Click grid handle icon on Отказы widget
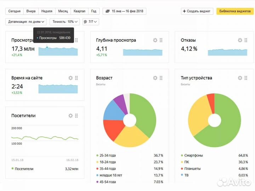Viewport: 255px width, 191px height. pos(245,40)
